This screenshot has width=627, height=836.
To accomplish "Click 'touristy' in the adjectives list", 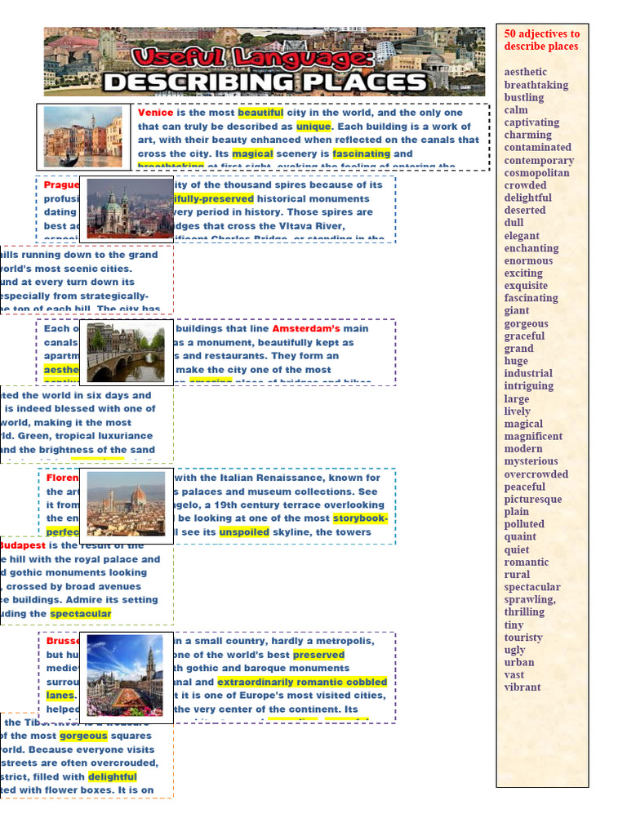I will (523, 638).
